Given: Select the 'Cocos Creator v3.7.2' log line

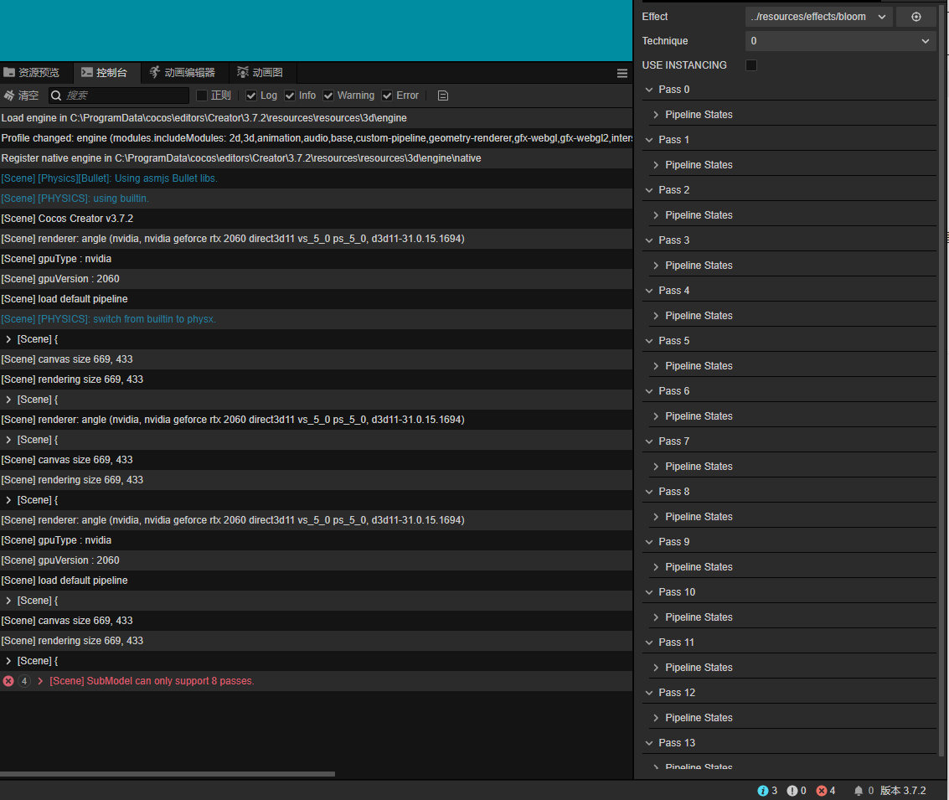Looking at the screenshot, I should (x=316, y=219).
